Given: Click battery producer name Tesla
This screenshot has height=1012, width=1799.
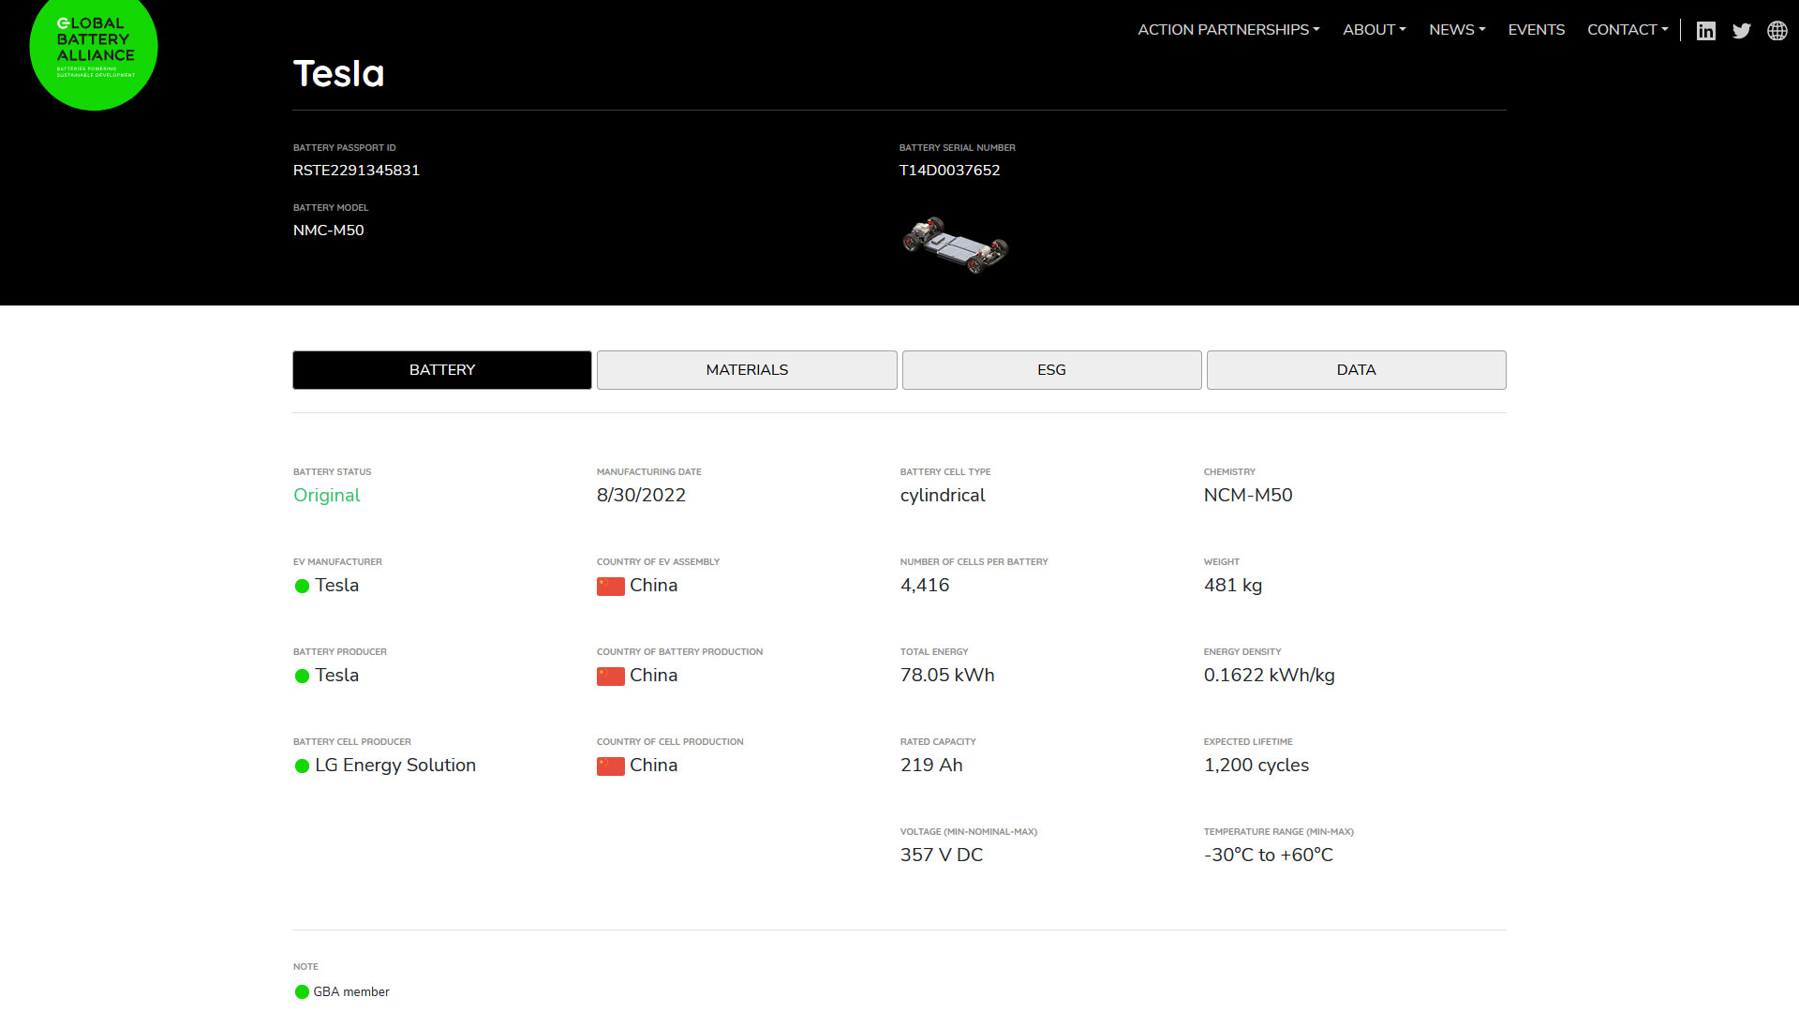Looking at the screenshot, I should [337, 676].
